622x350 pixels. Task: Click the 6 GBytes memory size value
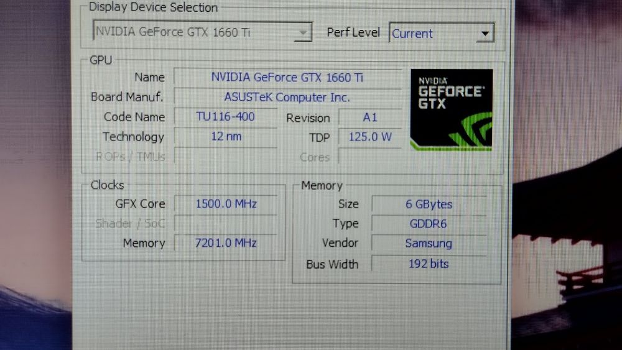(x=429, y=204)
